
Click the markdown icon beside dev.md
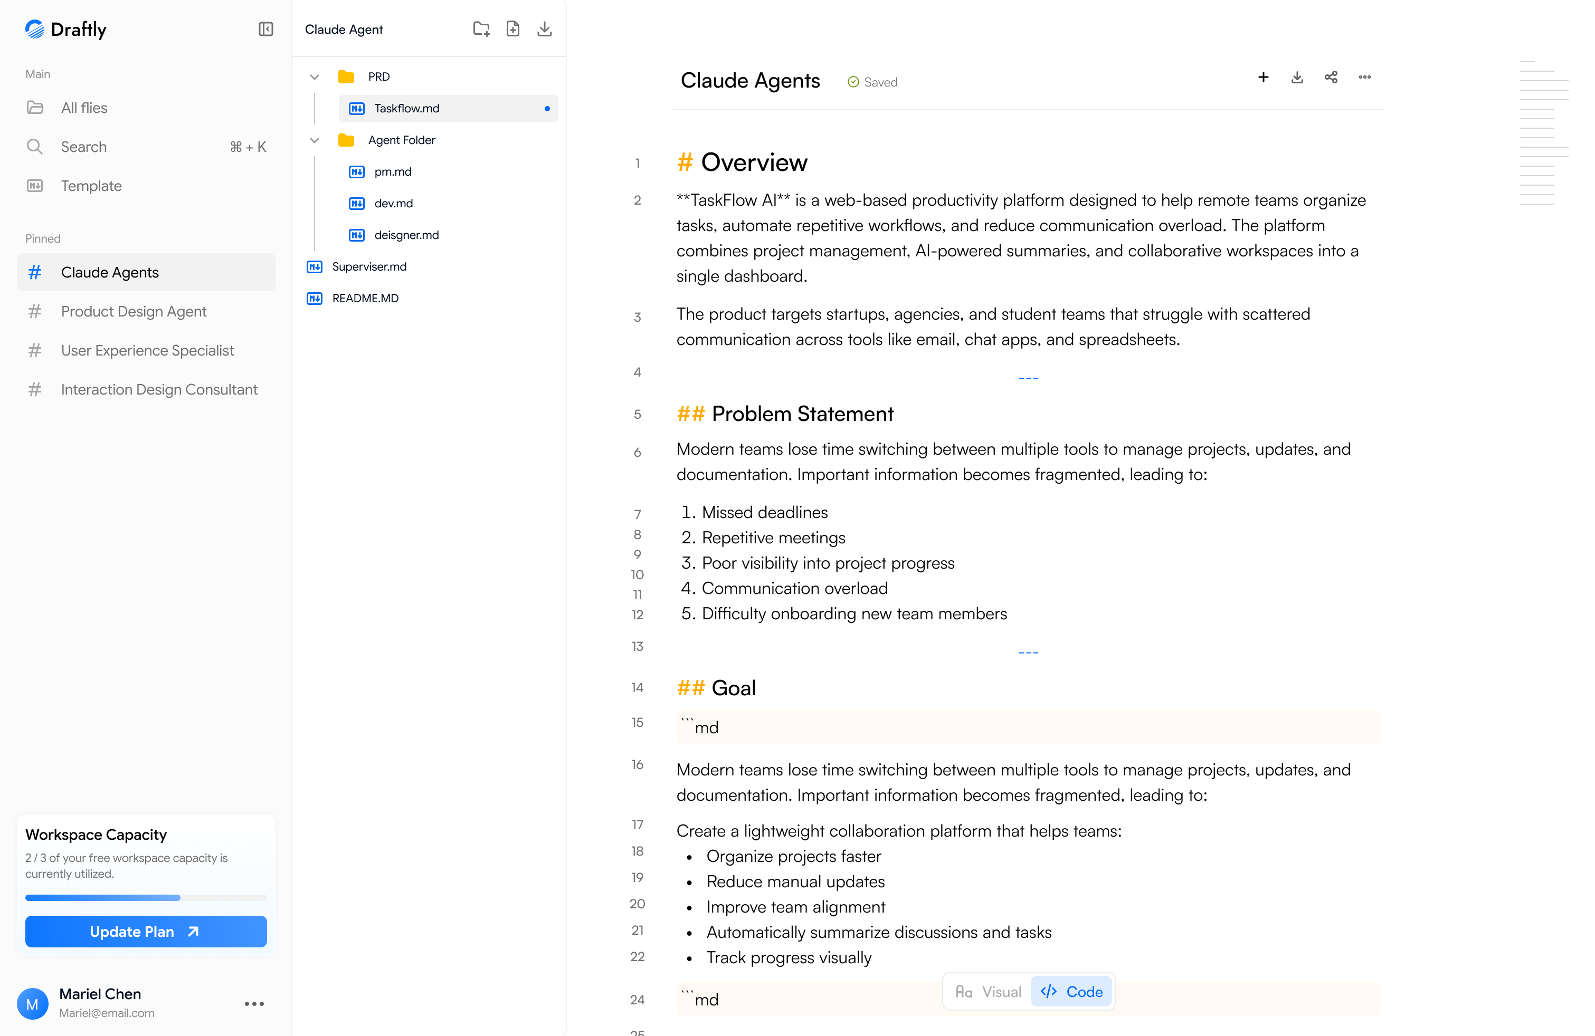point(357,203)
